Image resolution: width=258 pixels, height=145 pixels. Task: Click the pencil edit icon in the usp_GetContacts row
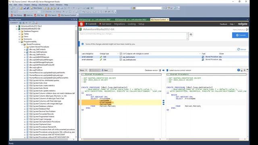tap(101, 57)
